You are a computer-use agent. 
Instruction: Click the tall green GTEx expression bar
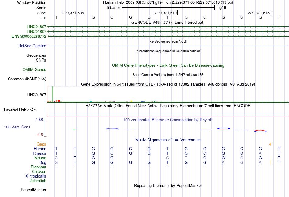point(53,94)
